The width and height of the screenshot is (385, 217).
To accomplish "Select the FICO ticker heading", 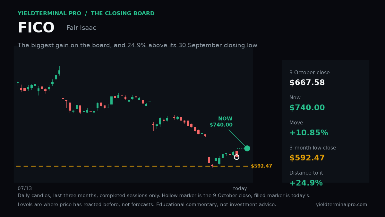I will point(36,28).
